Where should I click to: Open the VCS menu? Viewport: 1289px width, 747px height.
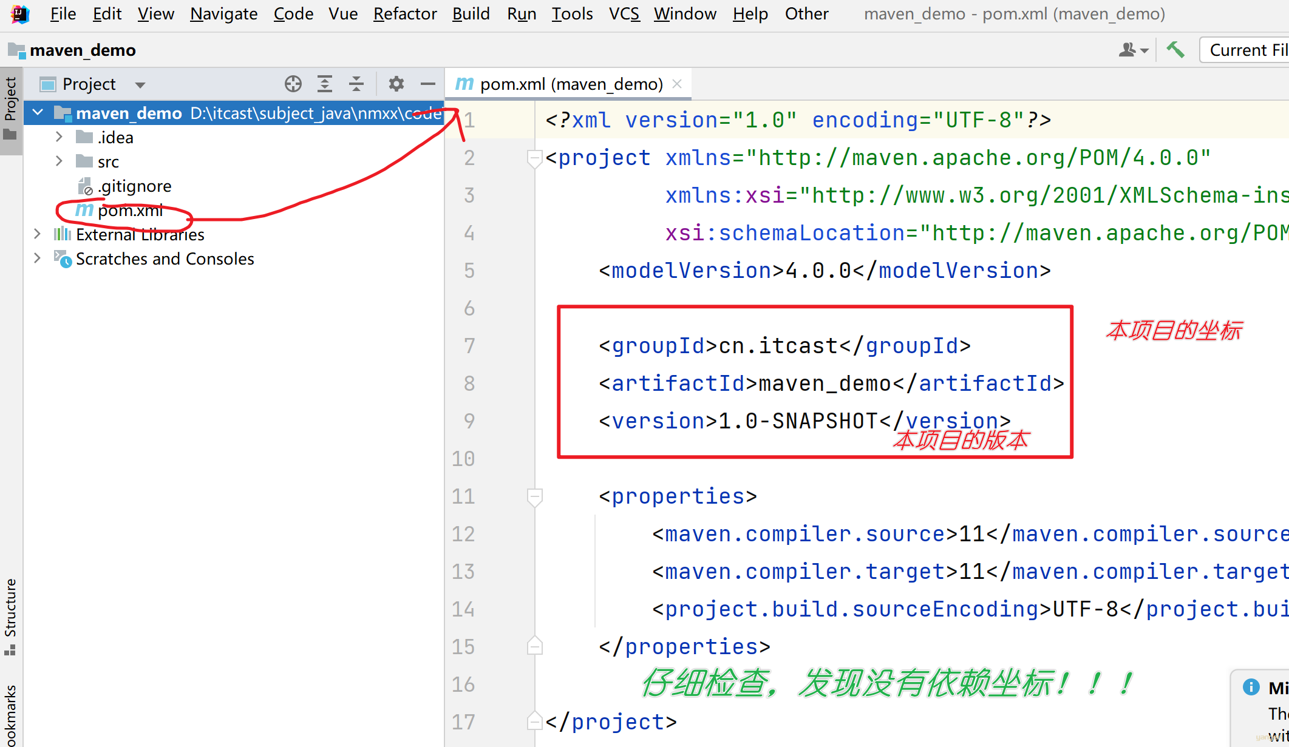click(x=624, y=13)
